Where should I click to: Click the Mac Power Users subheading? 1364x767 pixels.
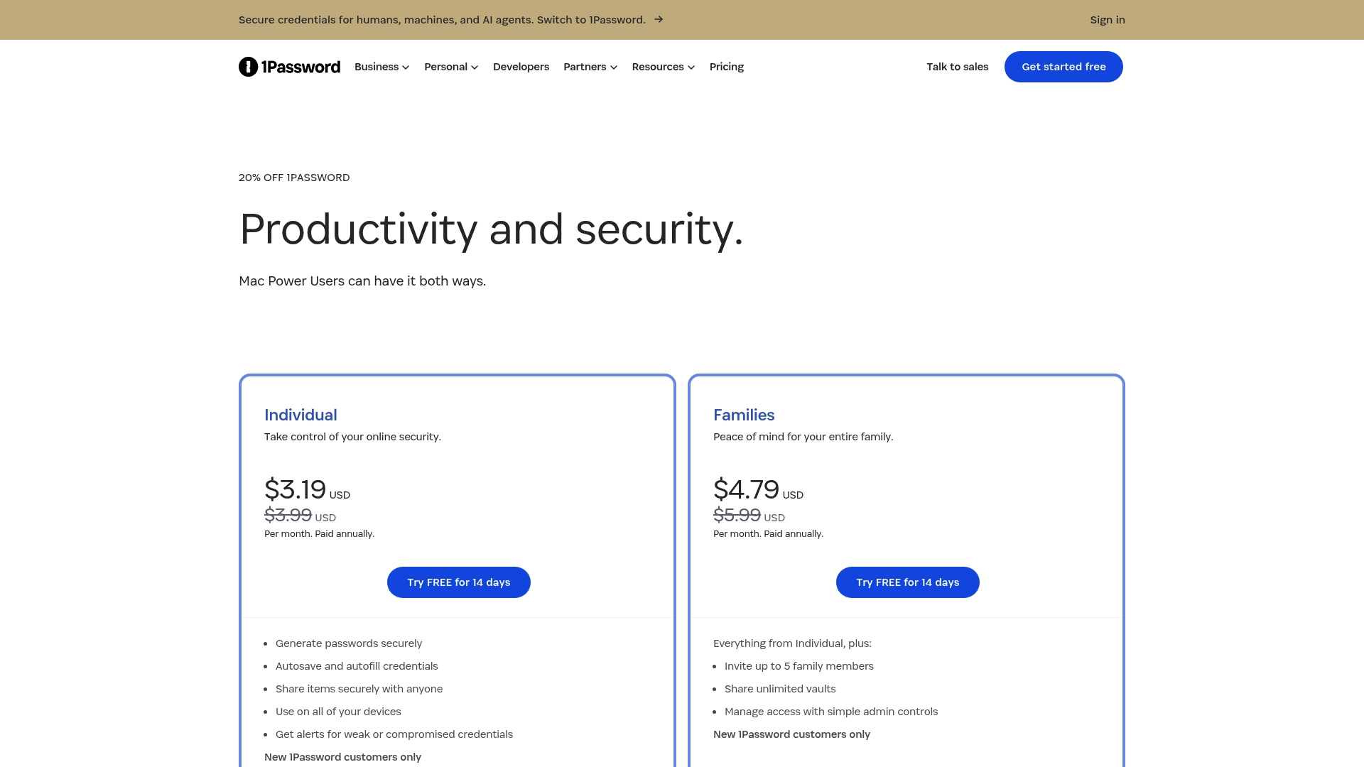(362, 281)
